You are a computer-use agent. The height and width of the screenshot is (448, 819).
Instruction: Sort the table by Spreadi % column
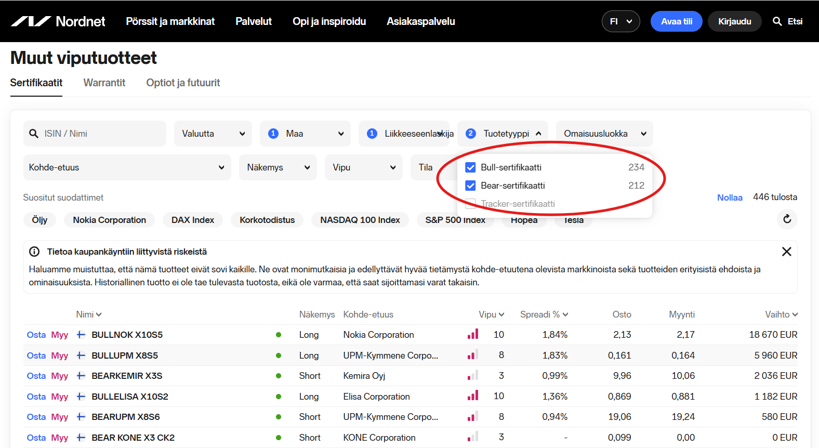[544, 314]
